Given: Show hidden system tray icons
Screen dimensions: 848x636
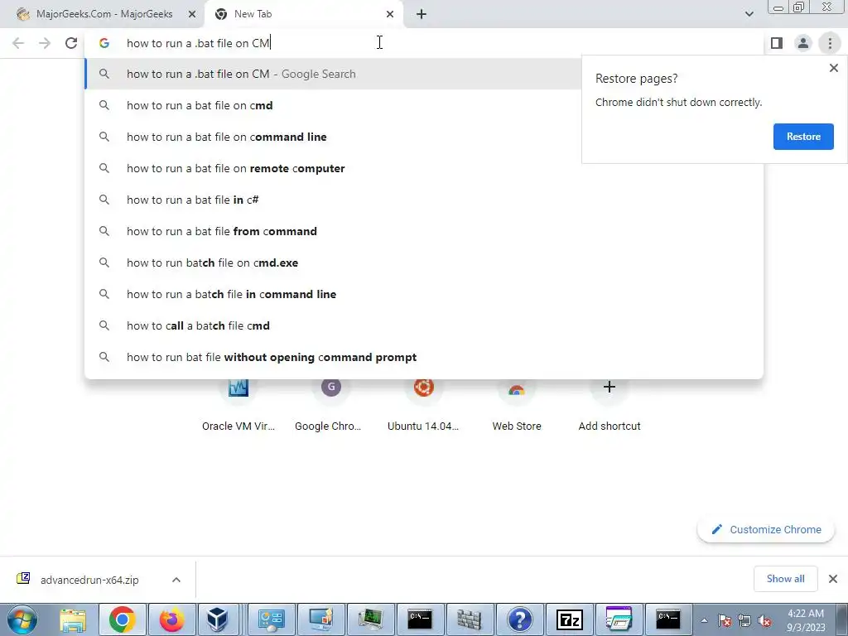Looking at the screenshot, I should 704,620.
